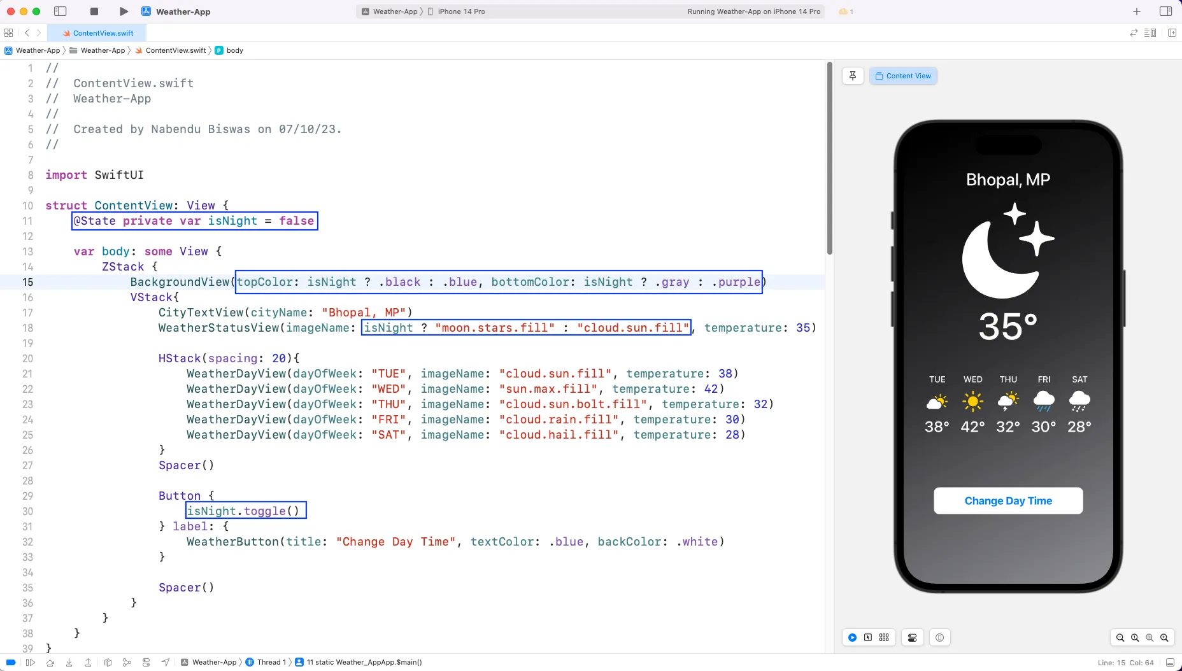1182x671 pixels.
Task: Run the Weather-App project
Action: (x=124, y=11)
